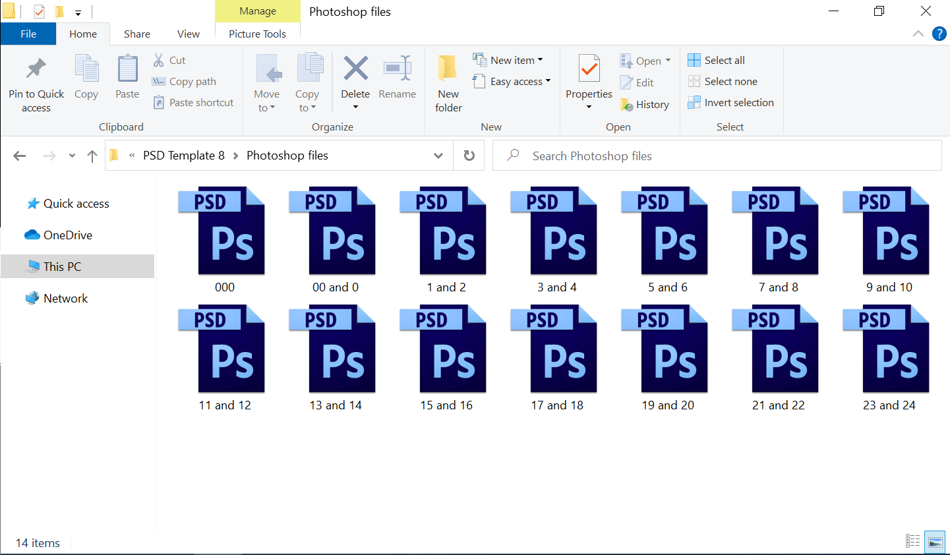Open file History
Image resolution: width=950 pixels, height=555 pixels.
pyautogui.click(x=645, y=104)
